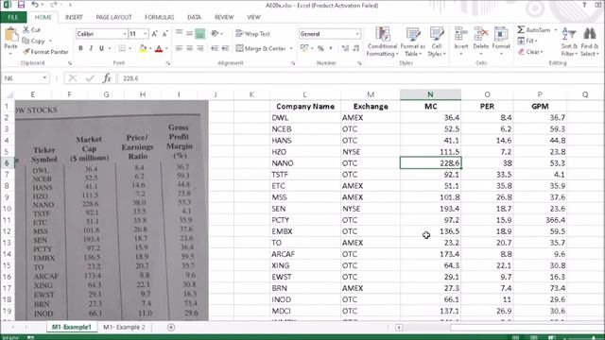
Task: Apply the red Font Color
Action: click(159, 48)
